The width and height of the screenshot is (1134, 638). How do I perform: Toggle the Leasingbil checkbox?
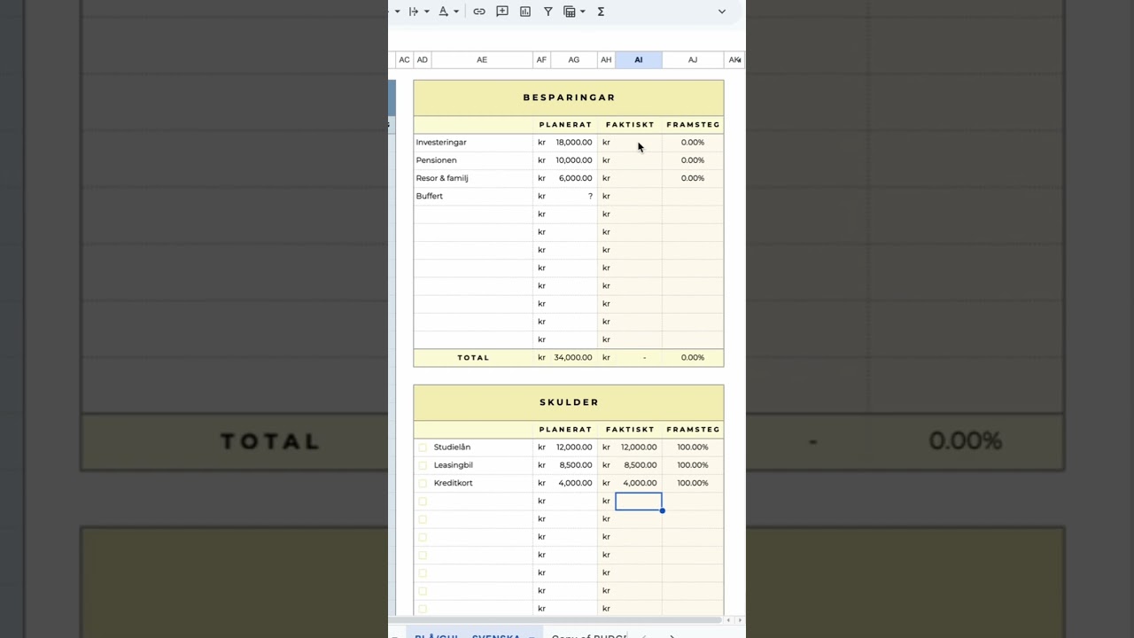(x=423, y=465)
